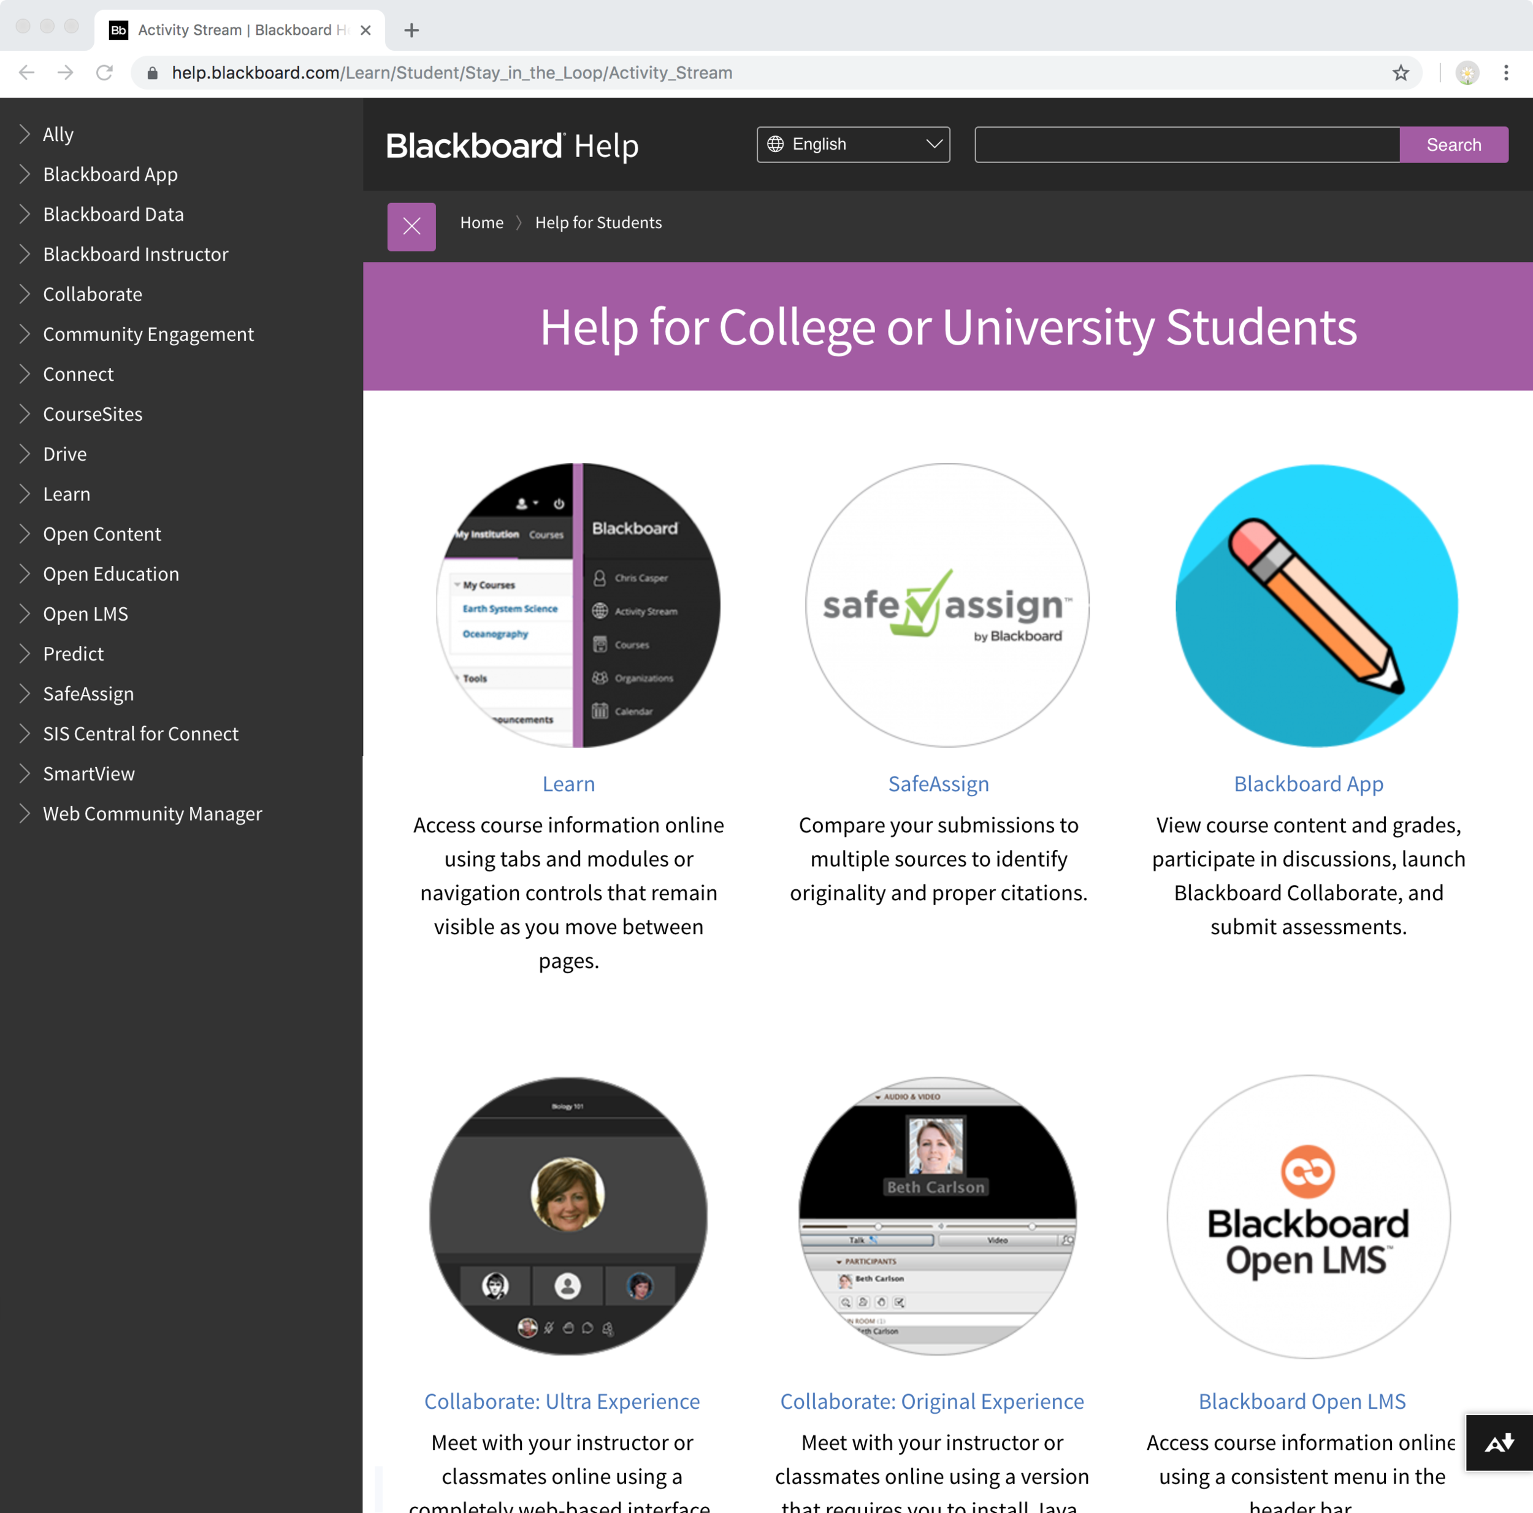
Task: Click the Blackboard Open LMS logo image
Action: [1308, 1216]
